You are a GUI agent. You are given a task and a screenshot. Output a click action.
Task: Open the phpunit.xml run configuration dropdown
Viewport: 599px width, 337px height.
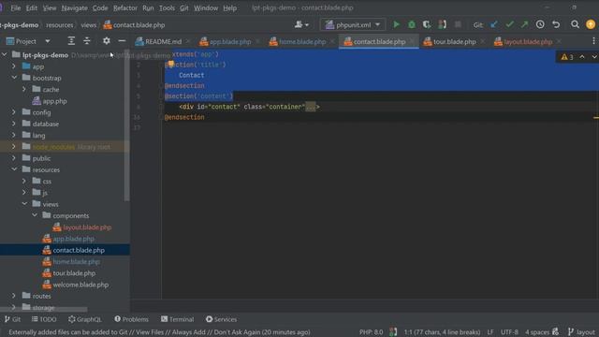point(352,25)
